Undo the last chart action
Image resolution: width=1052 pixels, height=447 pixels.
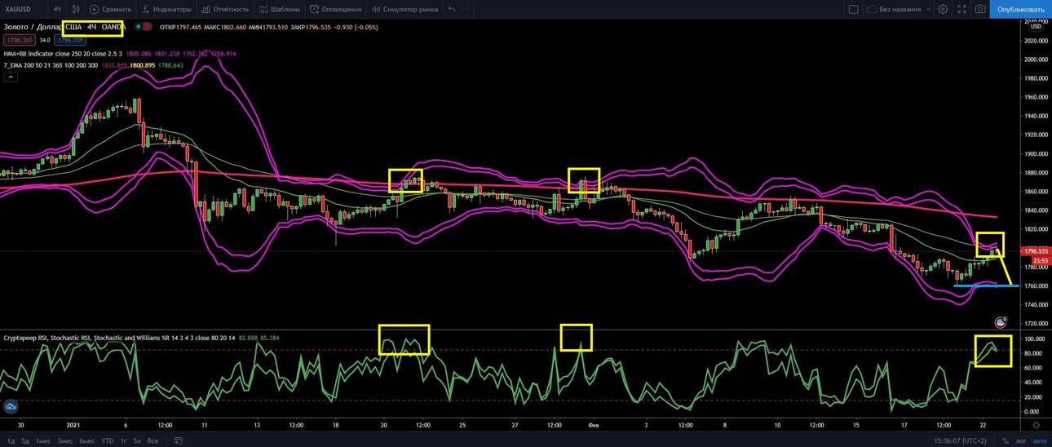click(x=451, y=9)
